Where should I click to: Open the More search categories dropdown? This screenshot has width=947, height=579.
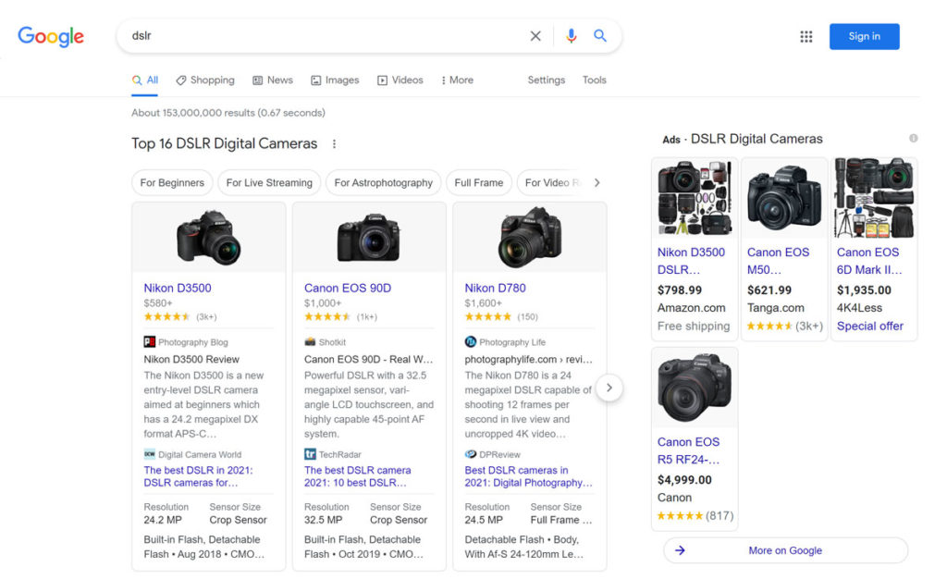pos(457,80)
